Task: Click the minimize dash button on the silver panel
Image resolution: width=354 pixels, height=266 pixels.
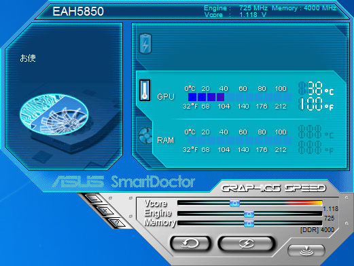Action: coord(94,199)
